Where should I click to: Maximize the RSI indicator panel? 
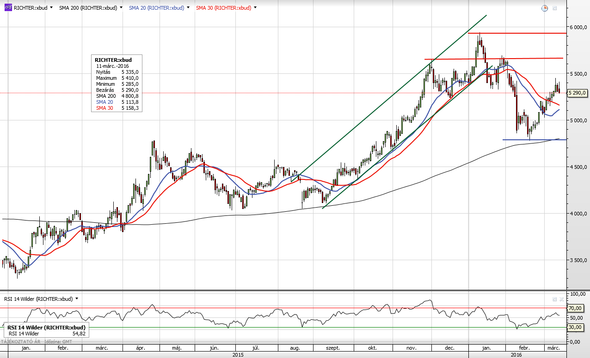click(x=555, y=299)
